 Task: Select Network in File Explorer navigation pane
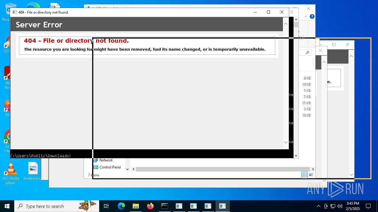(x=106, y=160)
